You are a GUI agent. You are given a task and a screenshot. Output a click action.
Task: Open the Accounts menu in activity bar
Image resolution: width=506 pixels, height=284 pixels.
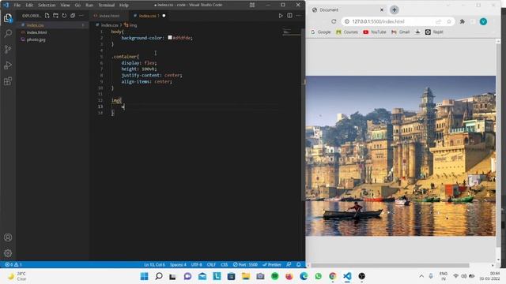[8, 237]
